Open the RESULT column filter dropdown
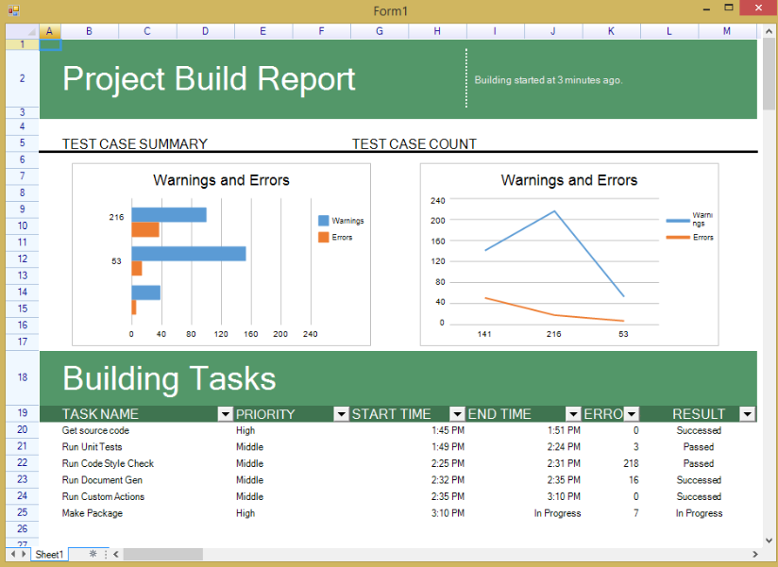The width and height of the screenshot is (778, 567). click(747, 413)
